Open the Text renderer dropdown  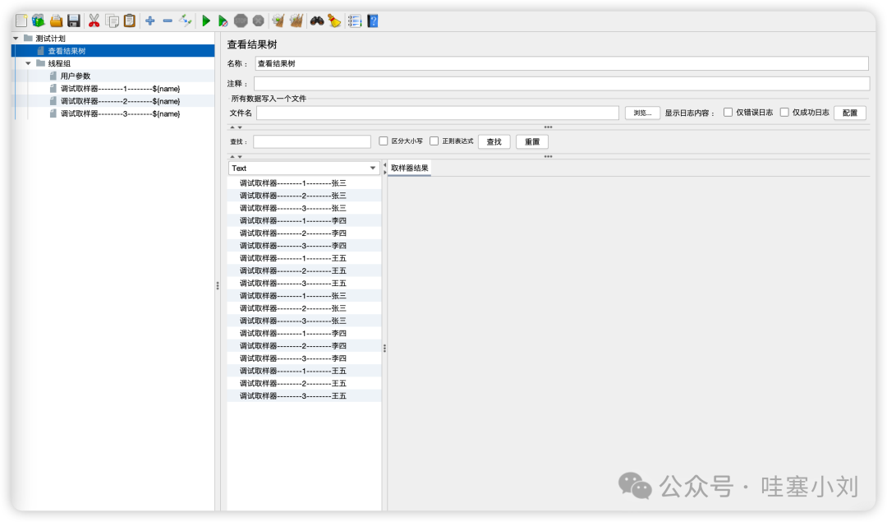coord(303,169)
